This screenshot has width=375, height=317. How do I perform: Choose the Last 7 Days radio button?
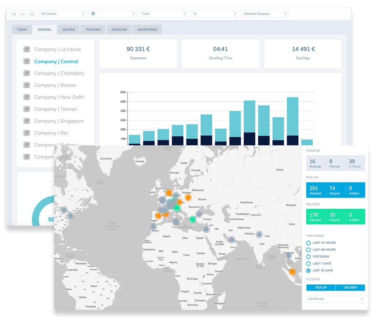[308, 264]
